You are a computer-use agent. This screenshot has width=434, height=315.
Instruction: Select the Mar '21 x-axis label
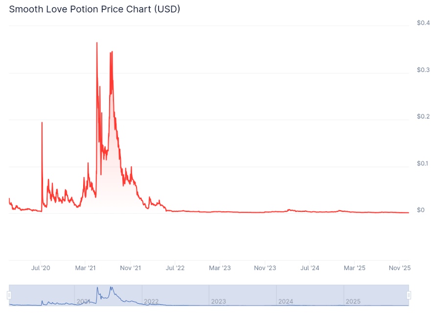85,268
